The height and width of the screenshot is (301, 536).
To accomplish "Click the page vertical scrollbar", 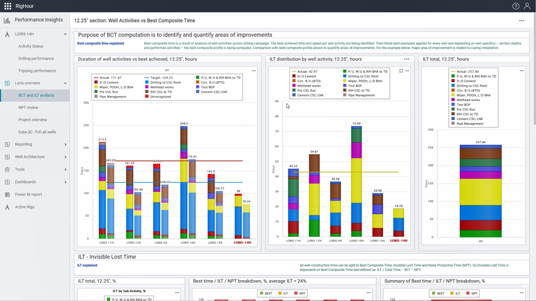I will (x=533, y=68).
